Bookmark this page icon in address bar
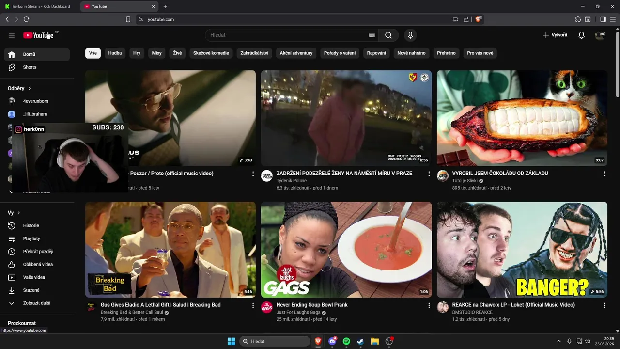 tap(128, 19)
